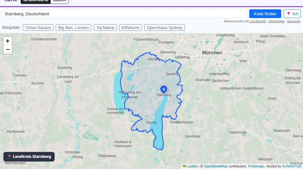Open the Geoapify link
This screenshot has width=303, height=170.
click(x=294, y=21)
